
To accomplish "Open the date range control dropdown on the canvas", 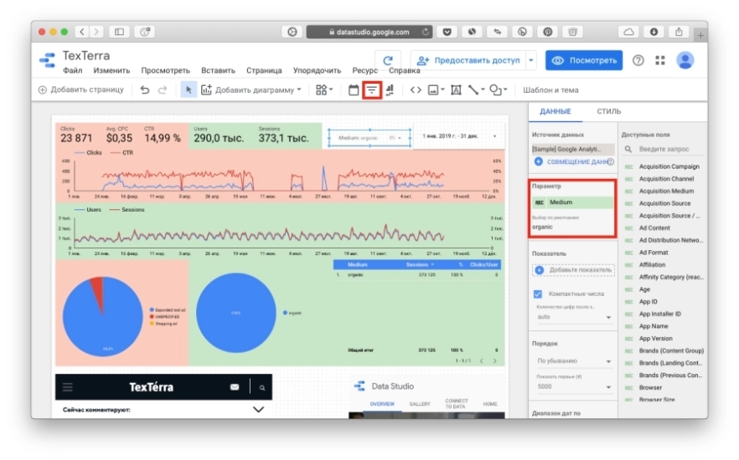I will (459, 136).
